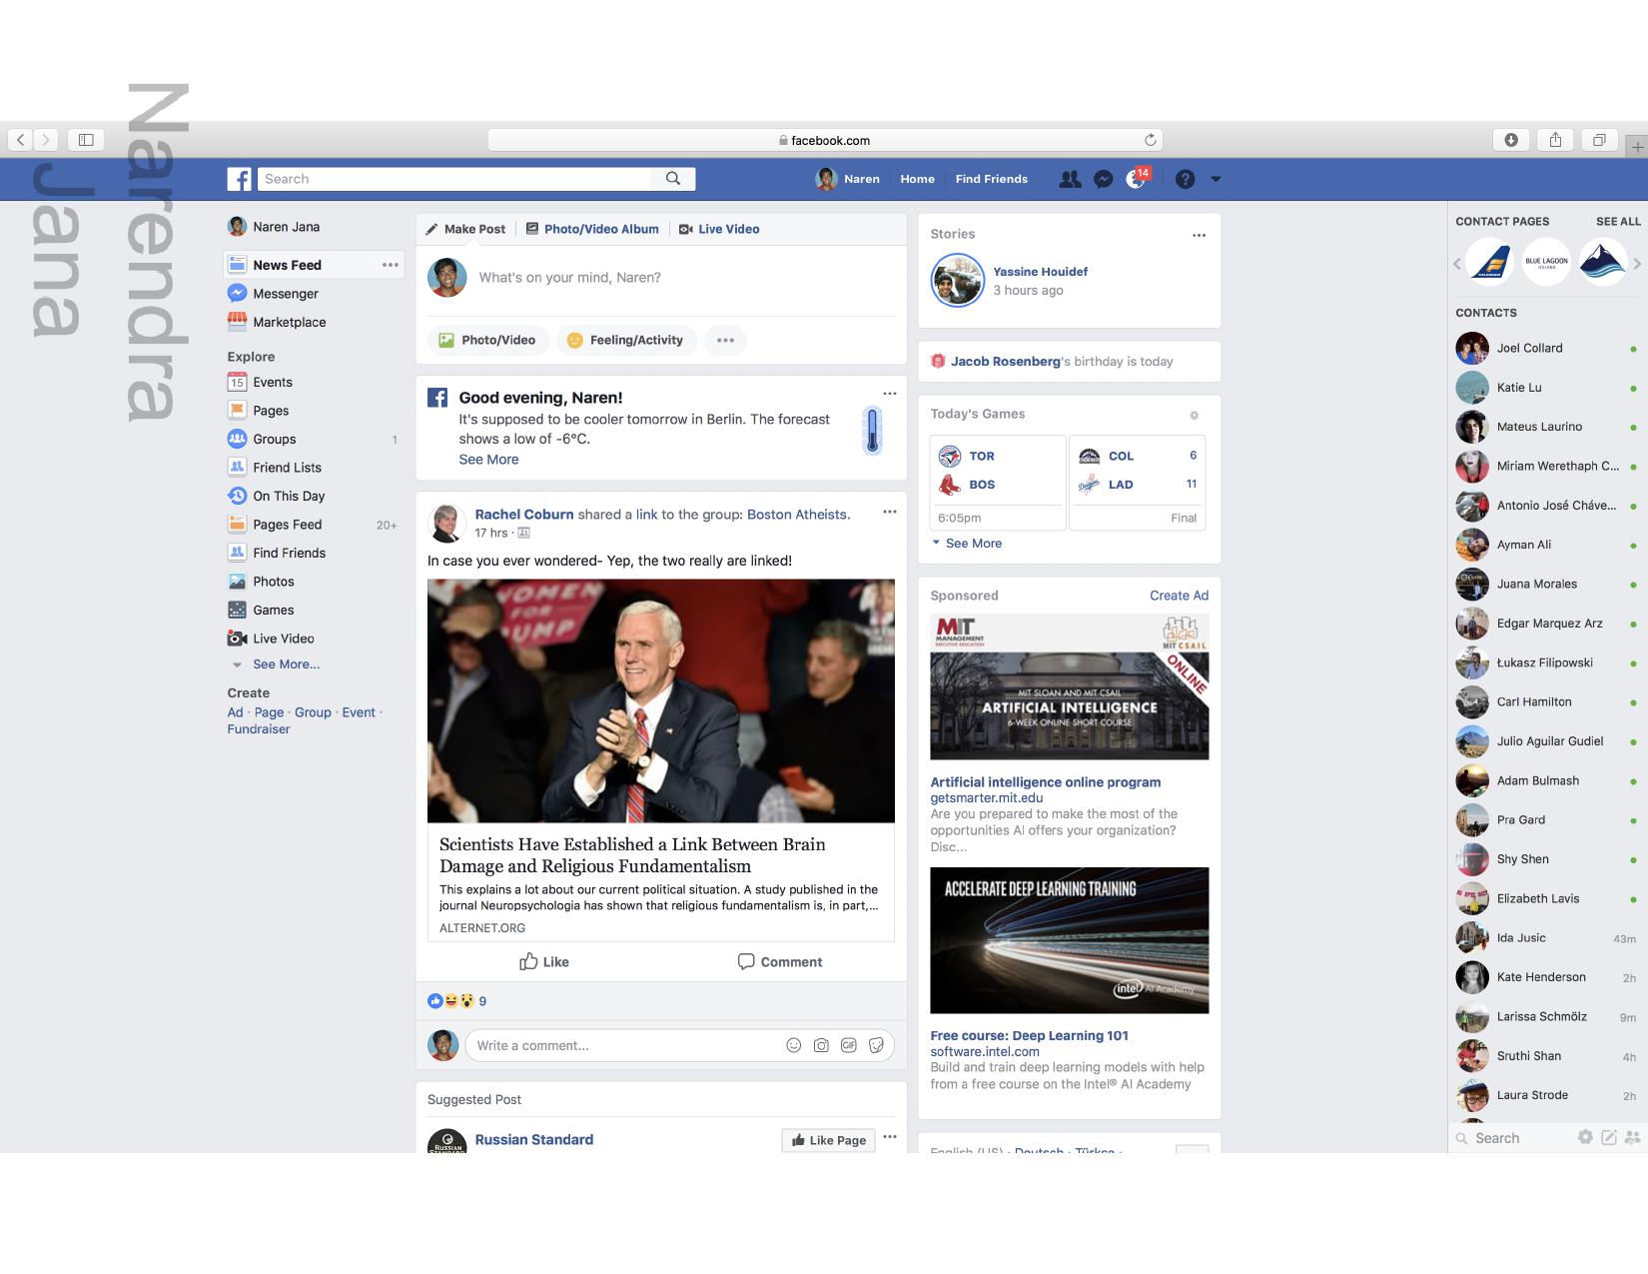Click Like Page for Russian Standard
Screen dimensions: 1648x1274
click(828, 1140)
